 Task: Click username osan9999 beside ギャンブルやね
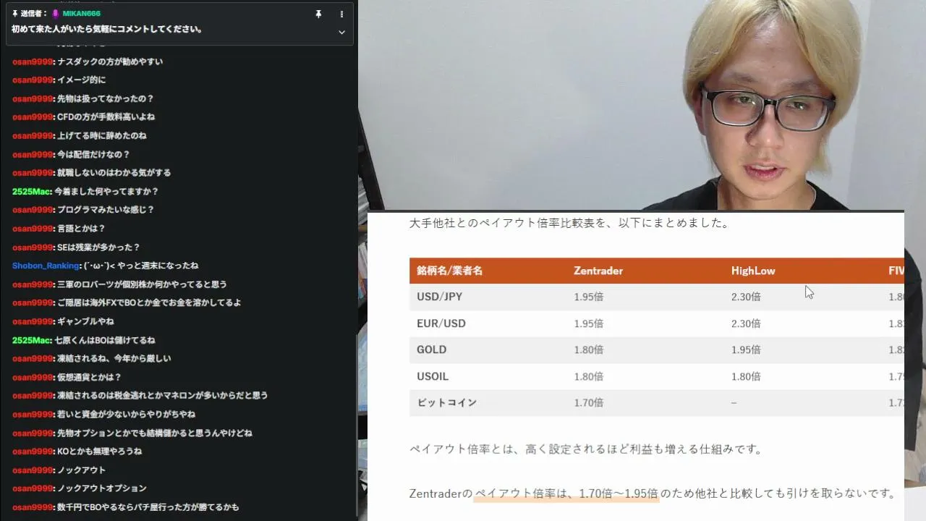[33, 321]
